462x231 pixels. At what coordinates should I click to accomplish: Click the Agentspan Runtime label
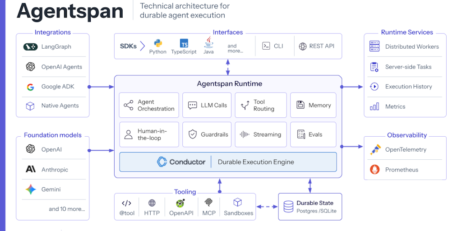tap(230, 83)
